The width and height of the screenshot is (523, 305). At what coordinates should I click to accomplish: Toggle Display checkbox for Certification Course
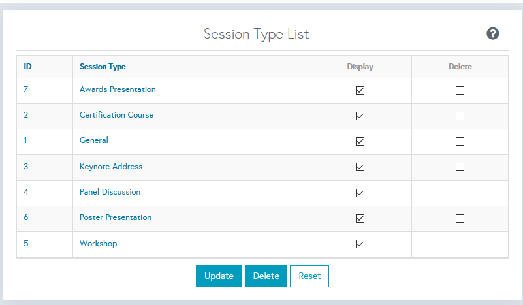360,116
